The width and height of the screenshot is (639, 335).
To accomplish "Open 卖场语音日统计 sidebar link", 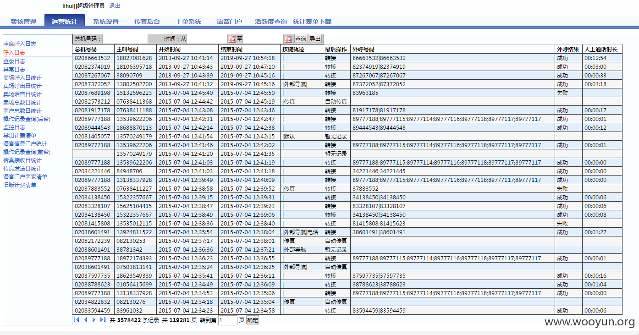I will 22,94.
